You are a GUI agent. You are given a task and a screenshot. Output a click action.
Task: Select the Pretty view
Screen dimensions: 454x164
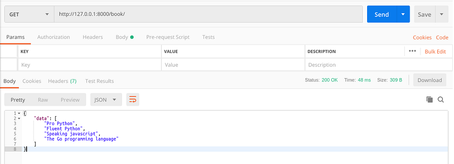point(18,99)
